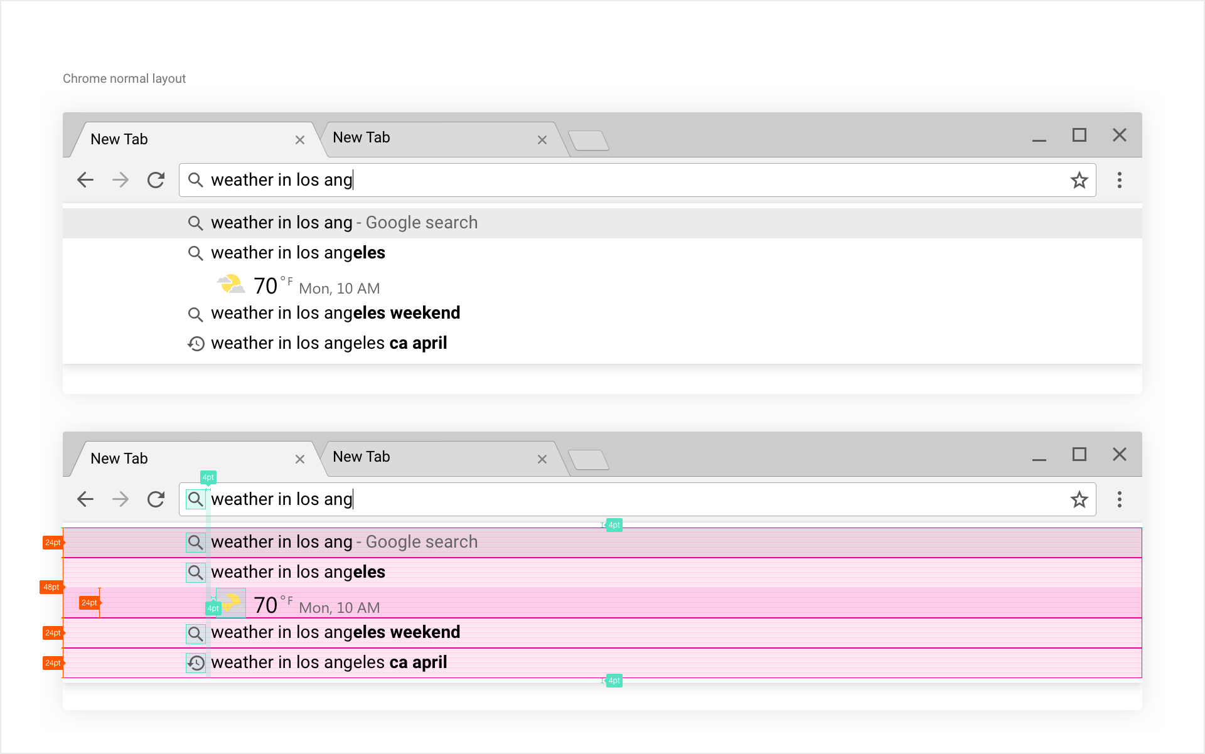Select 'weather in los angeles weekend' suggestion in top dropdown
This screenshot has width=1205, height=754.
click(335, 313)
